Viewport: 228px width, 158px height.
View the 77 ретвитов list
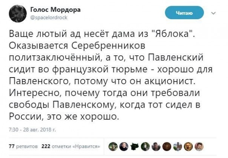point(23,147)
